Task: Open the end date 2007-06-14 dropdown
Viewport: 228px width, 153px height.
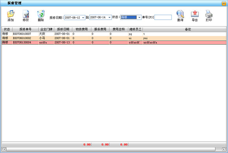Action: (109, 17)
